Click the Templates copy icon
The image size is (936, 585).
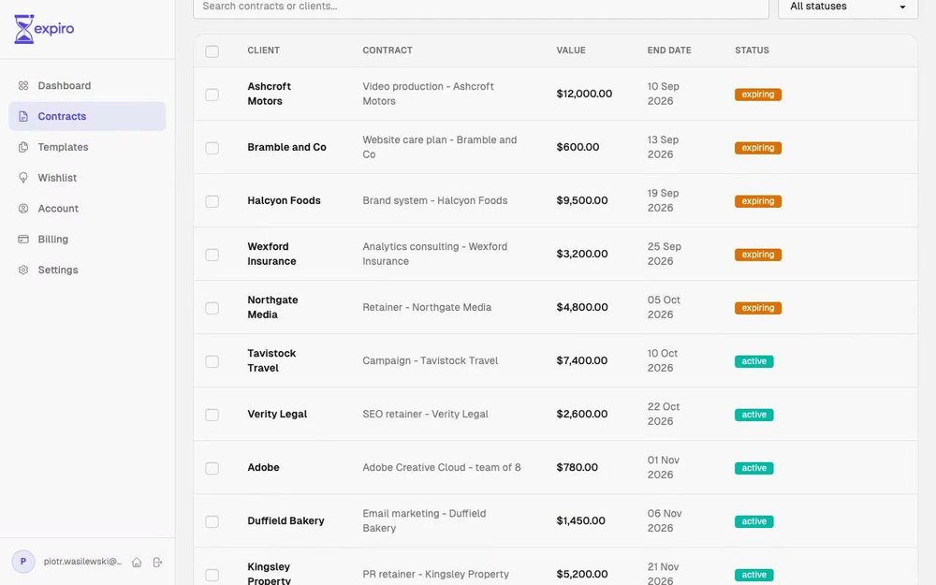pos(23,147)
